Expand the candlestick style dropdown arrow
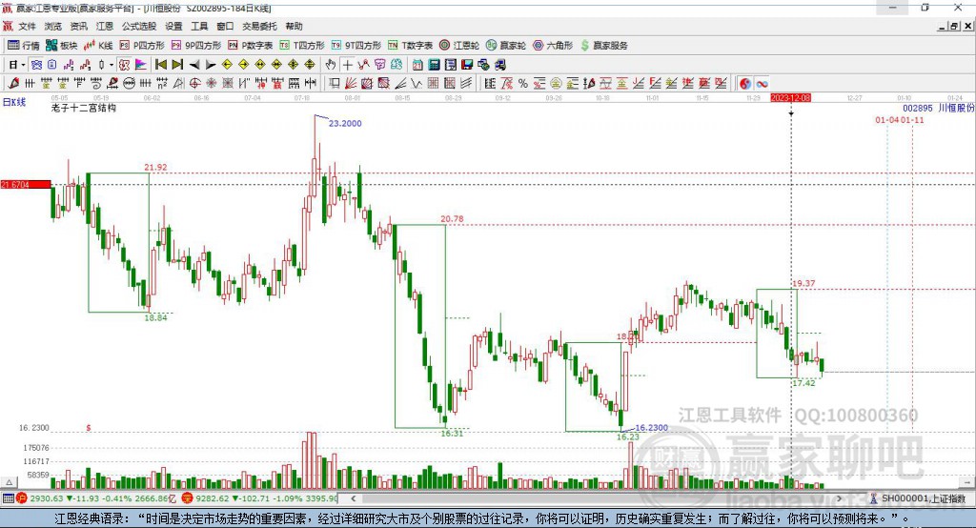This screenshot has height=528, width=976. (112, 65)
